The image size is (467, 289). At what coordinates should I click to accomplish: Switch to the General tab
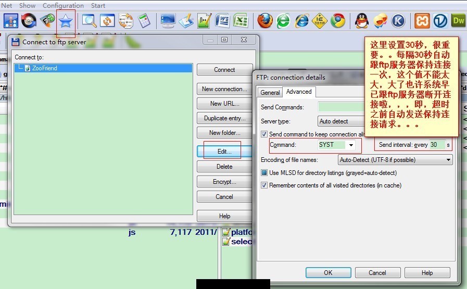270,92
